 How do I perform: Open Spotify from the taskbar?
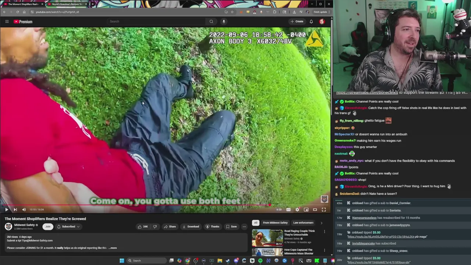click(x=260, y=261)
